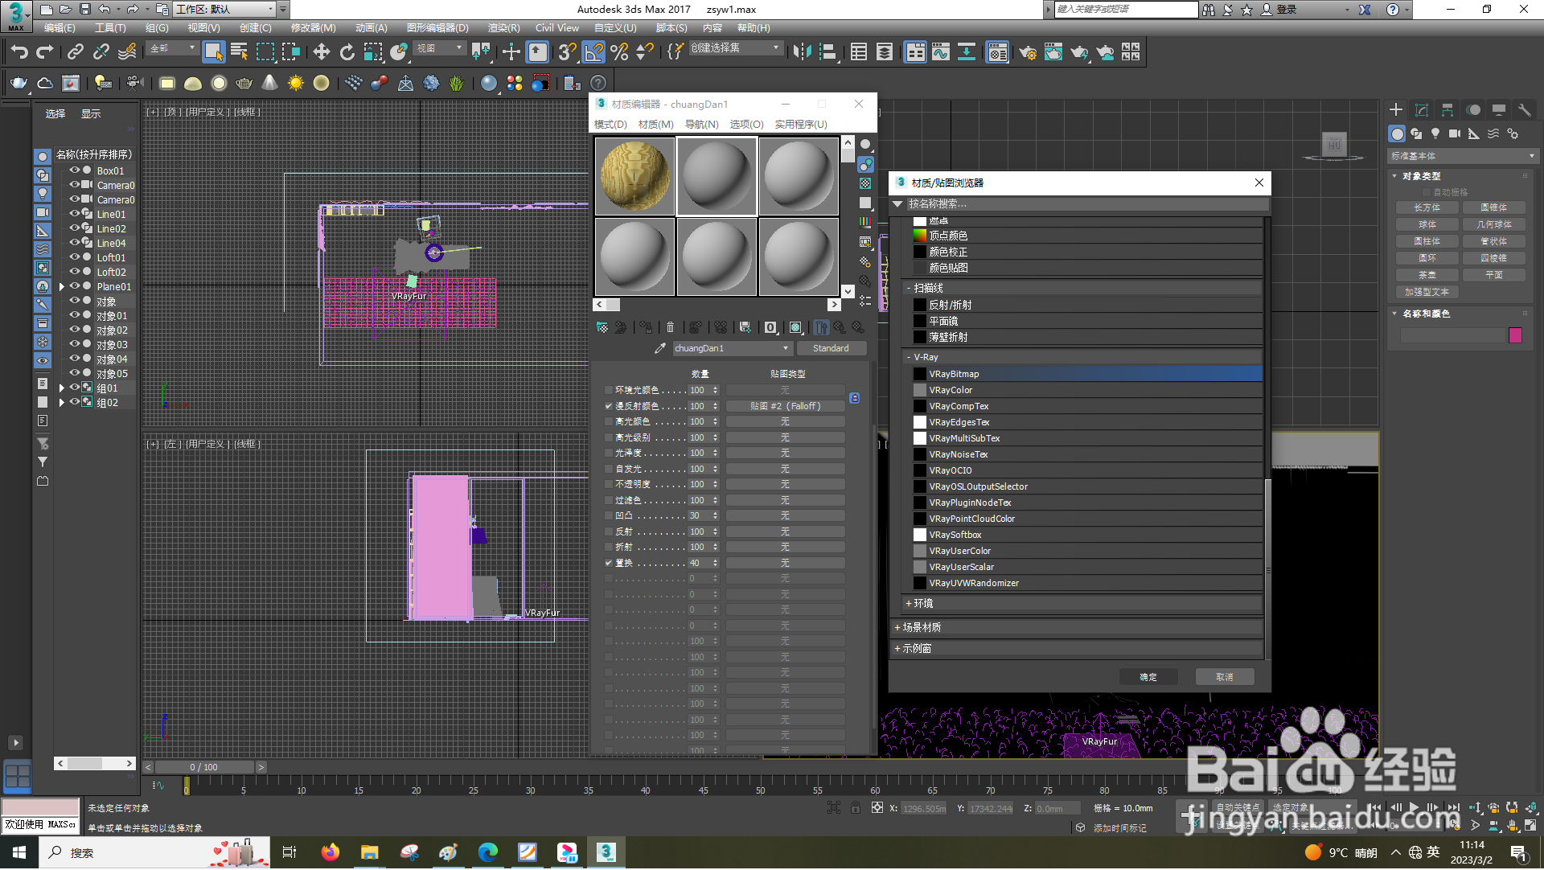Enable the 不透明度 map checkbox
Viewport: 1544px width, 870px height.
click(x=609, y=484)
